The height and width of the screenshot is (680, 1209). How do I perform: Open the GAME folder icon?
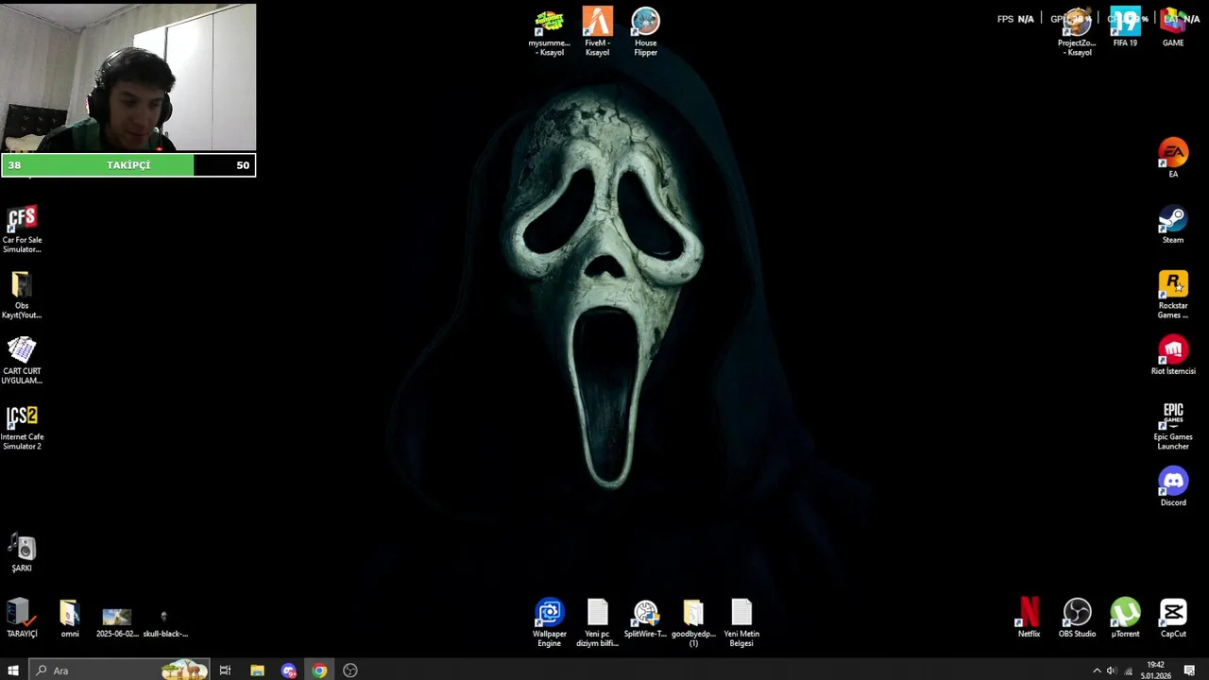1173,27
